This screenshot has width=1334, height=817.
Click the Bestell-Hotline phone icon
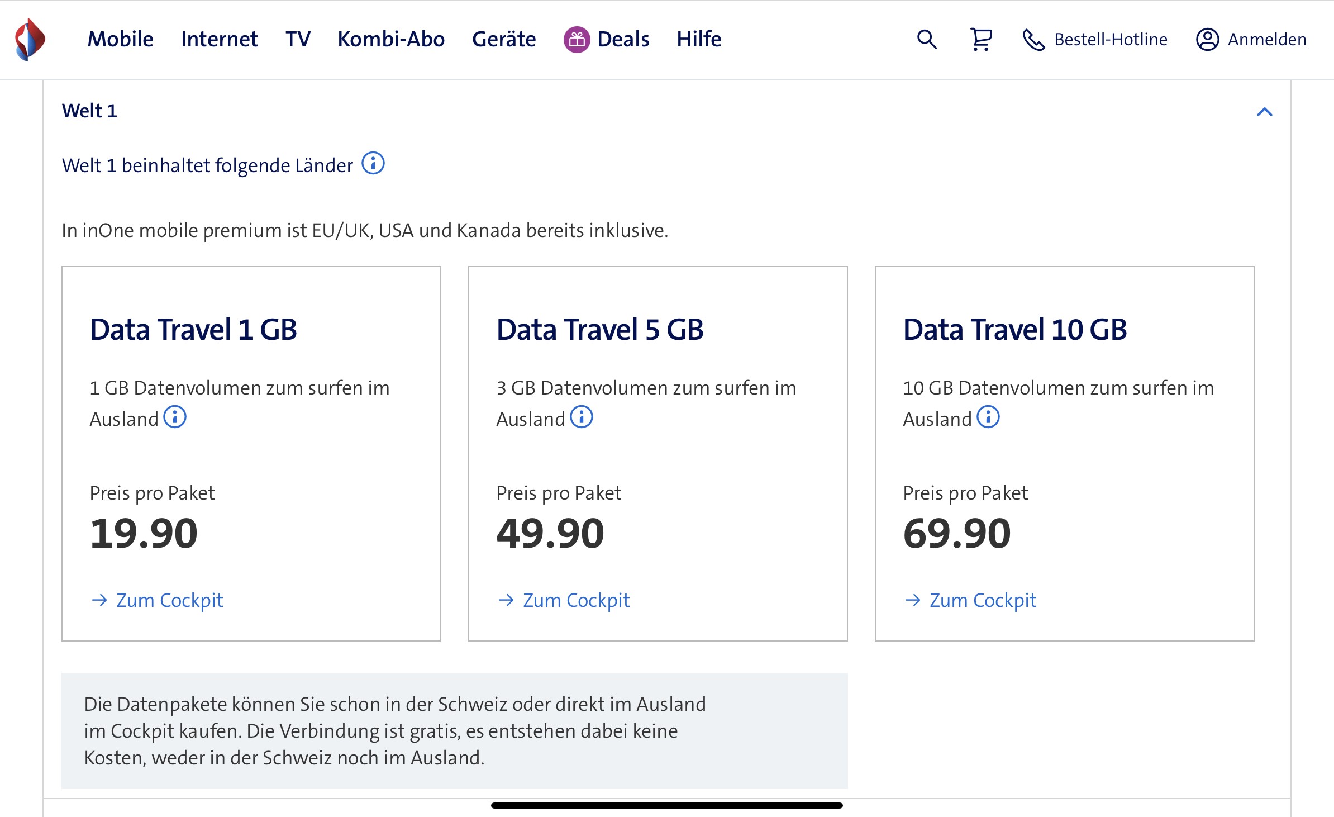pos(1033,40)
